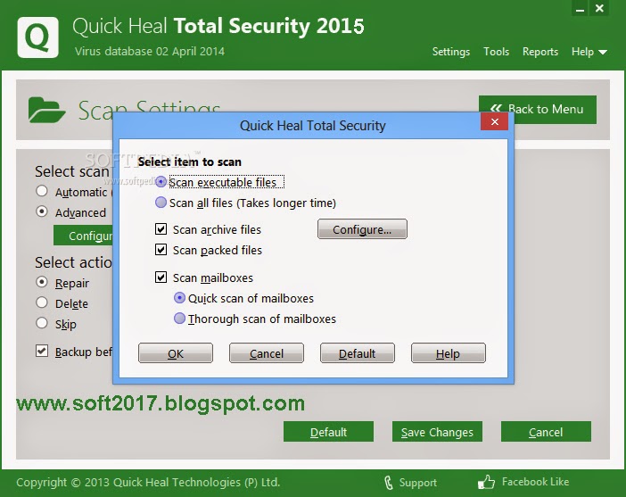626x497 pixels.
Task: Click Default in the dialog
Action: click(358, 353)
